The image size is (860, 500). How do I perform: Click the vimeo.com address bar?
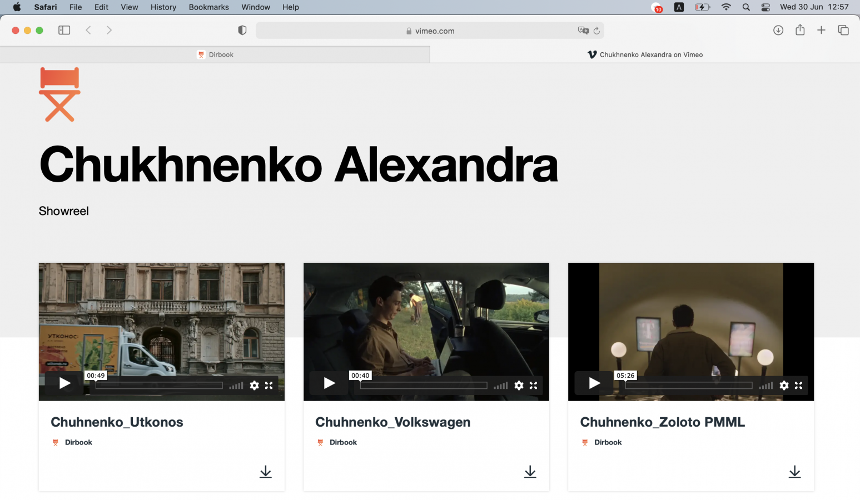(430, 31)
